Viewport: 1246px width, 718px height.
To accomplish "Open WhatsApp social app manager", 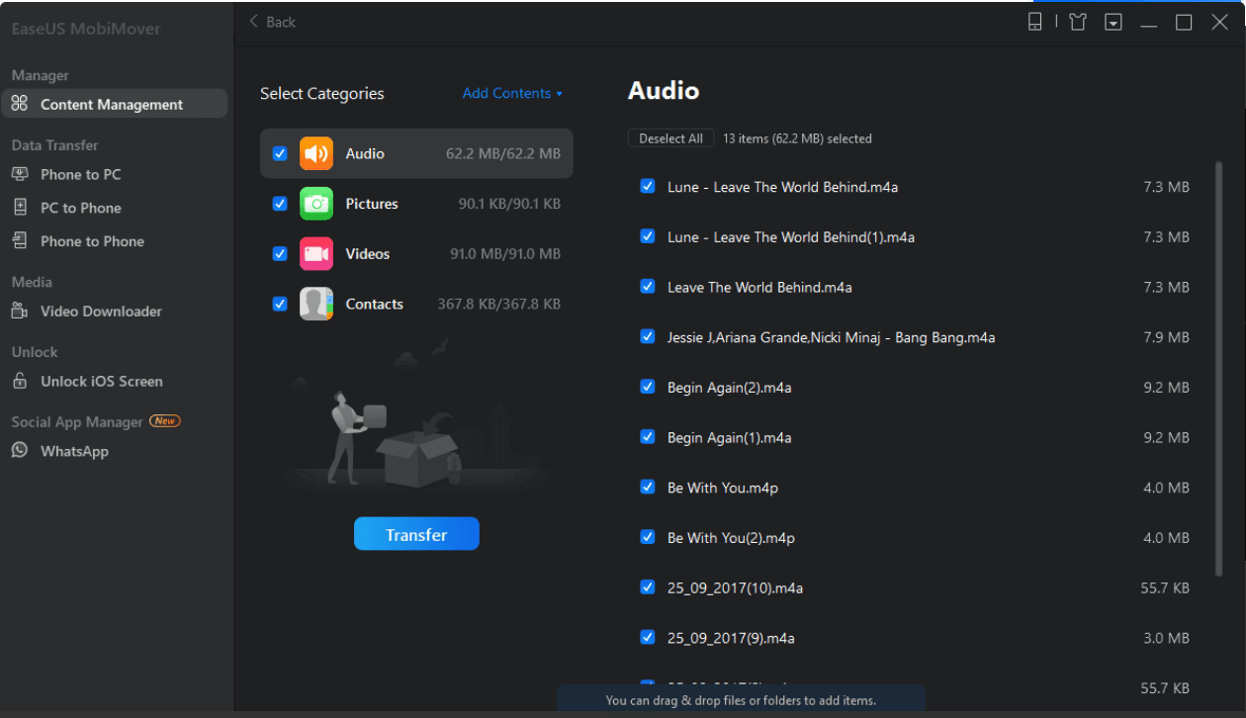I will (x=74, y=451).
